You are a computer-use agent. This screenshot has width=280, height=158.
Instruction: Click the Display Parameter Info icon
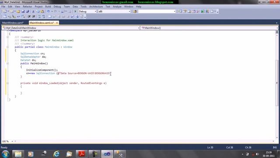tap(9, 17)
